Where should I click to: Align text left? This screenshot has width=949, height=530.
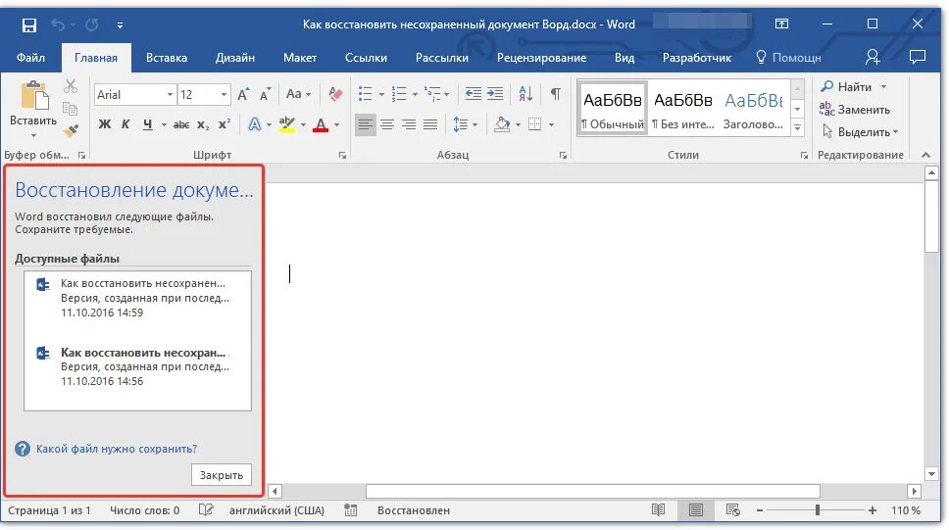coord(365,124)
